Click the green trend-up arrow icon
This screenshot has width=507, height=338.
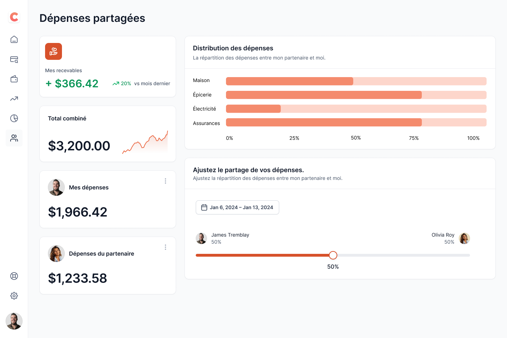coord(116,84)
